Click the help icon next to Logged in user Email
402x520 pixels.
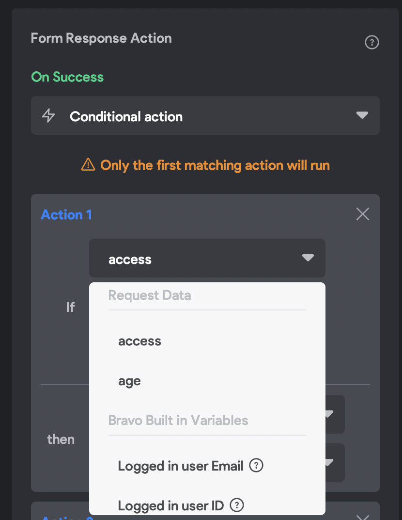[256, 466]
